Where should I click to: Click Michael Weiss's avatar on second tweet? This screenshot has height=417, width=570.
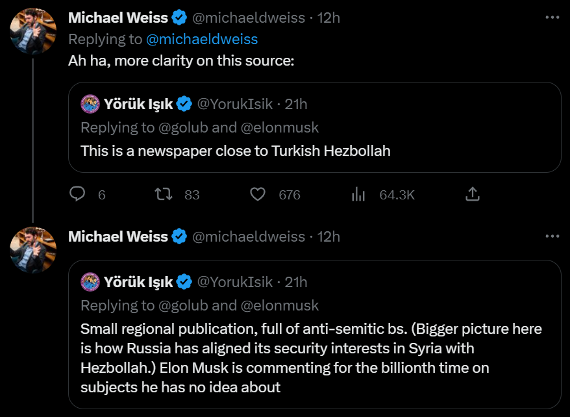coord(34,250)
